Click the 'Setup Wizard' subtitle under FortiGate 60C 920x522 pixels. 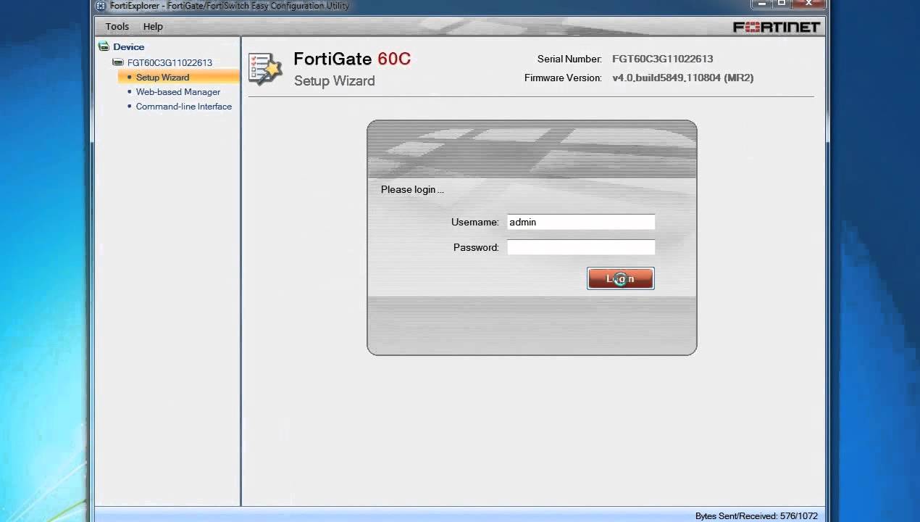[x=334, y=80]
